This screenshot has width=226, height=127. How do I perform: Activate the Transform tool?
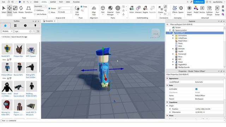29,10
